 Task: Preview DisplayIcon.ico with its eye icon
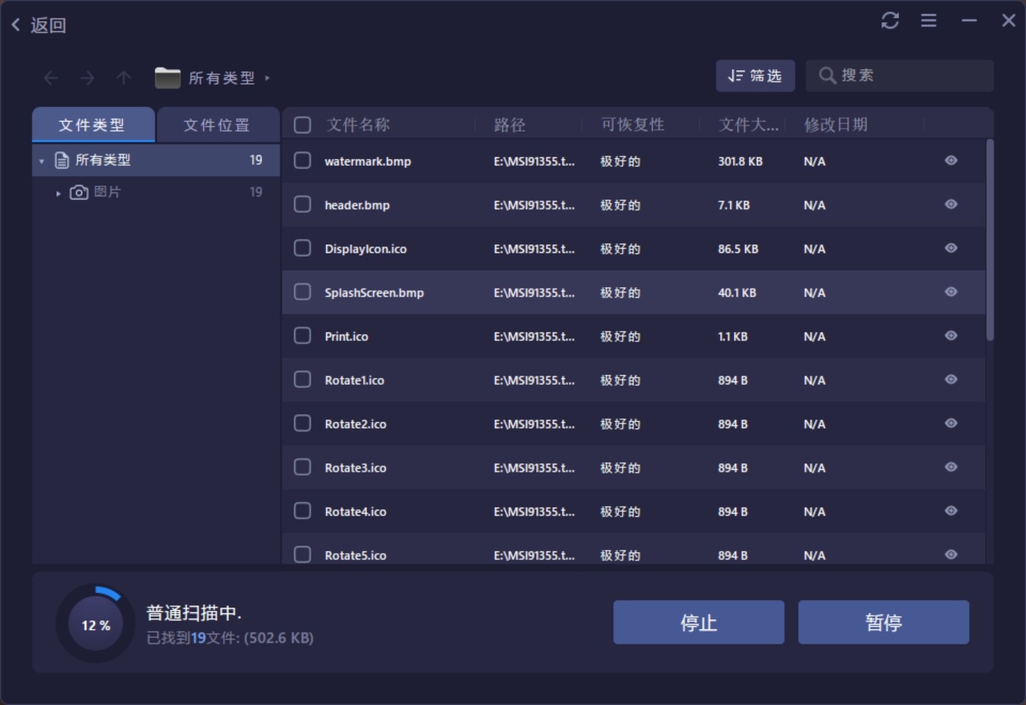(x=950, y=248)
